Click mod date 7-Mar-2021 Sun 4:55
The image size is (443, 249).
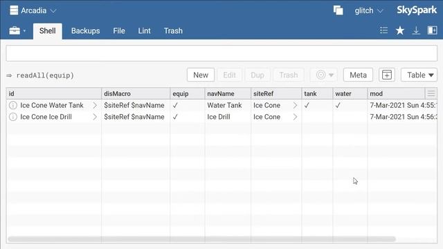pyautogui.click(x=403, y=105)
